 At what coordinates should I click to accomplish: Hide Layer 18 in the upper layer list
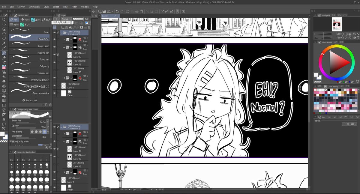55,63
